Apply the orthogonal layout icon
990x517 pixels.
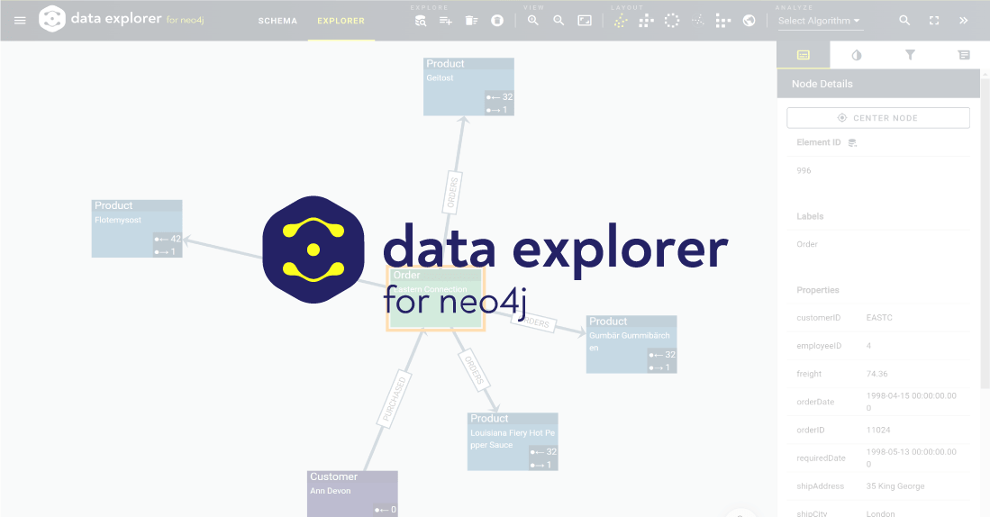click(647, 21)
